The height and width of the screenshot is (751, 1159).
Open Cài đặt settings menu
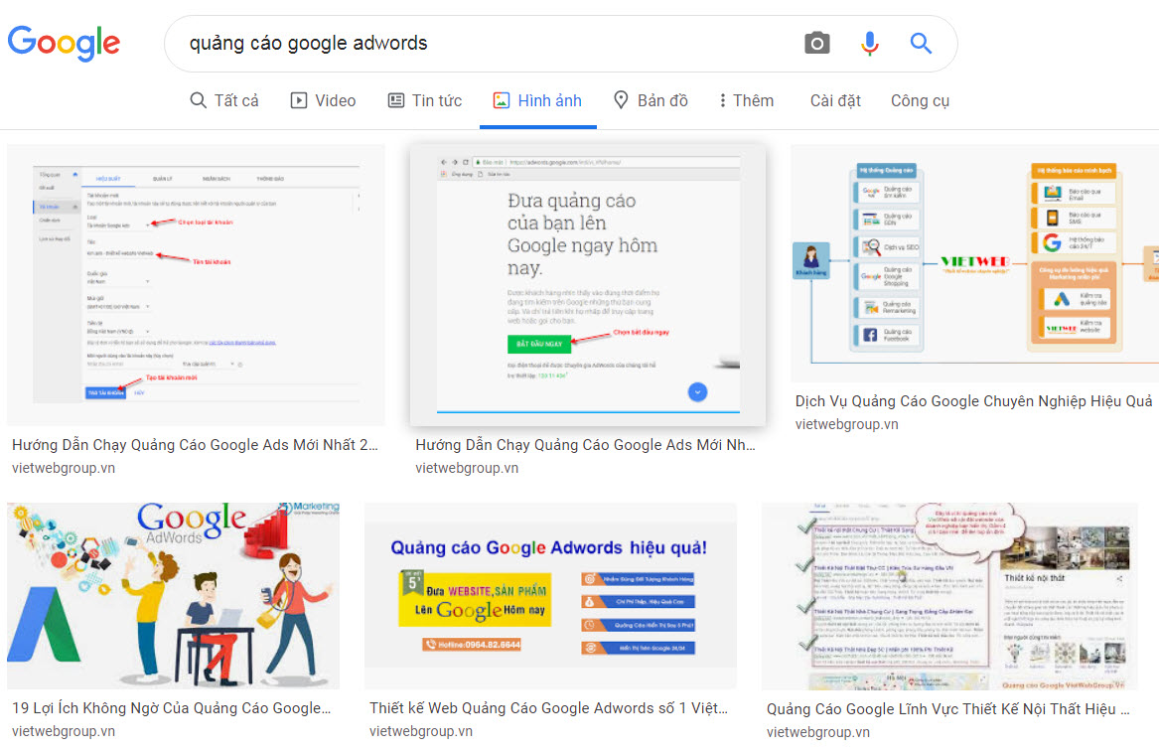click(835, 100)
